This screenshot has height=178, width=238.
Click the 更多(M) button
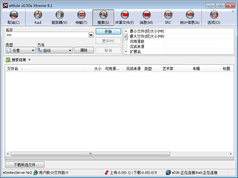(x=108, y=41)
